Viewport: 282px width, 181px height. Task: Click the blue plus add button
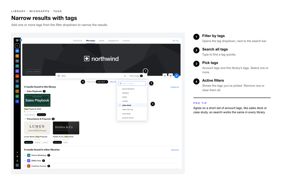point(177,76)
